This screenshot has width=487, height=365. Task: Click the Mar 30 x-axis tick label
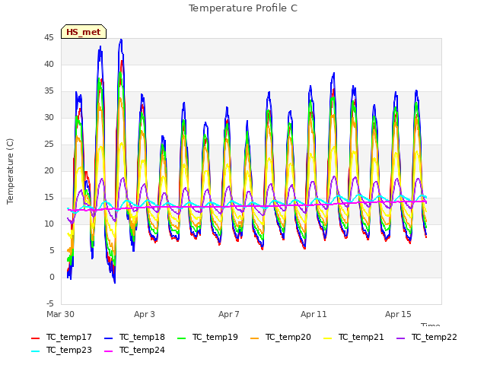click(60, 314)
